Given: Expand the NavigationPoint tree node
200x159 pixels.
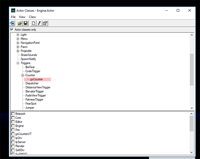Looking at the screenshot, I should click(18, 43).
